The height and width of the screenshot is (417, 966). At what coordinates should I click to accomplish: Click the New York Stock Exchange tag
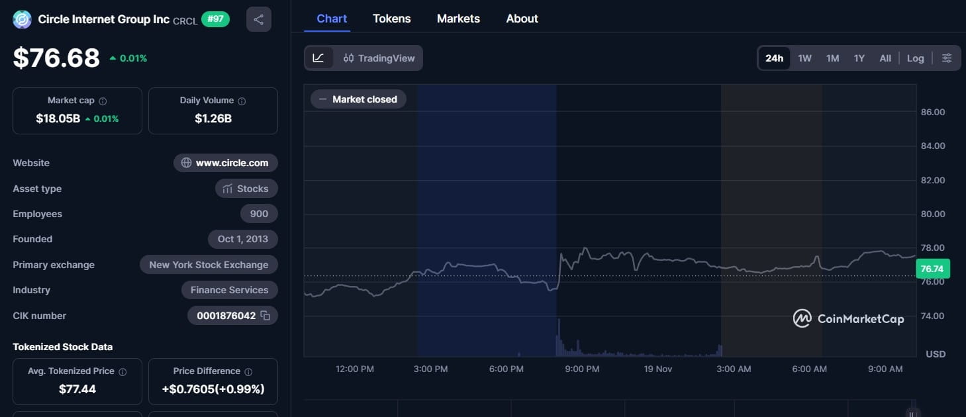pyautogui.click(x=209, y=264)
